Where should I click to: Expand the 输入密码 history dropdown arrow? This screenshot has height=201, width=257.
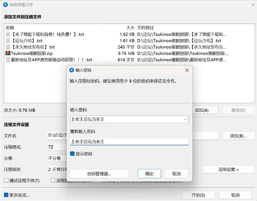(185, 119)
